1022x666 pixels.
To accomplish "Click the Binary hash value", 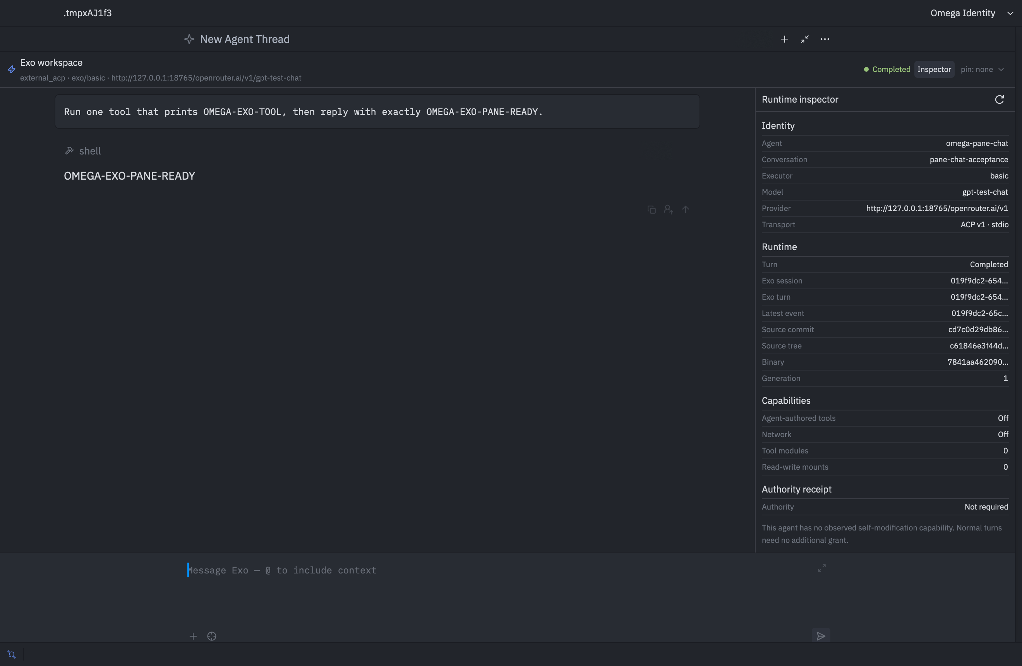I will (977, 362).
